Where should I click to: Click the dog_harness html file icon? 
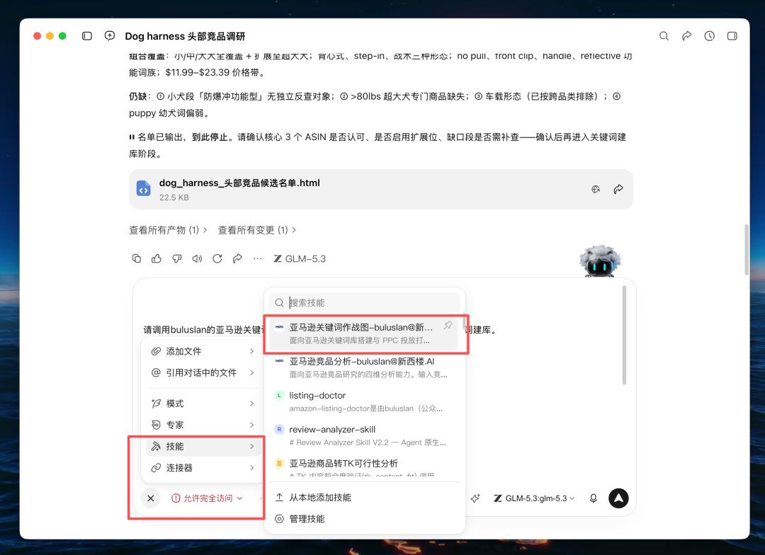[x=143, y=189]
